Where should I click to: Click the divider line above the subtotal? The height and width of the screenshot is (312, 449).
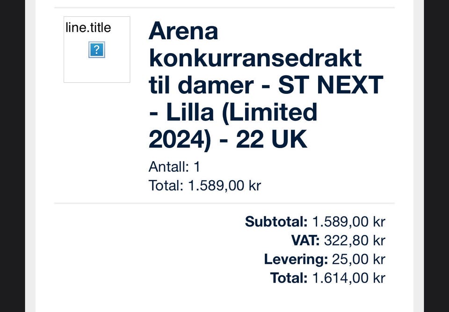224,203
